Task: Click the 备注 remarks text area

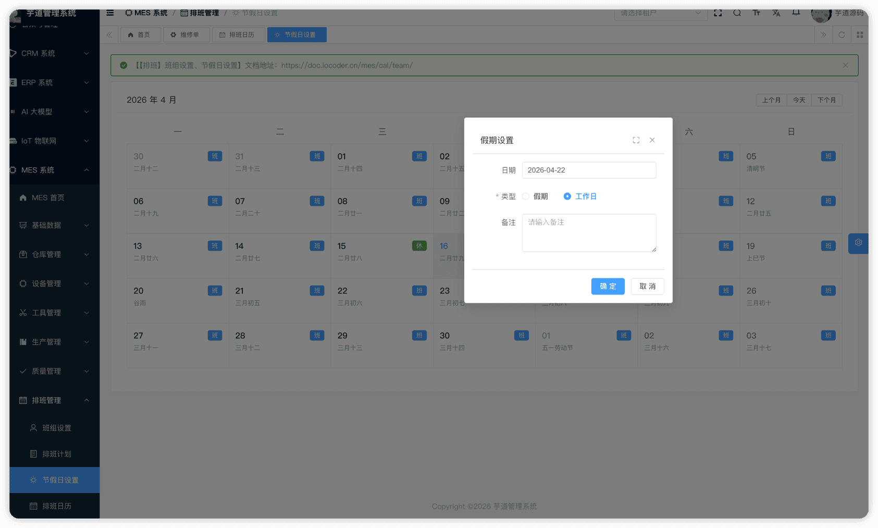Action: coord(589,233)
